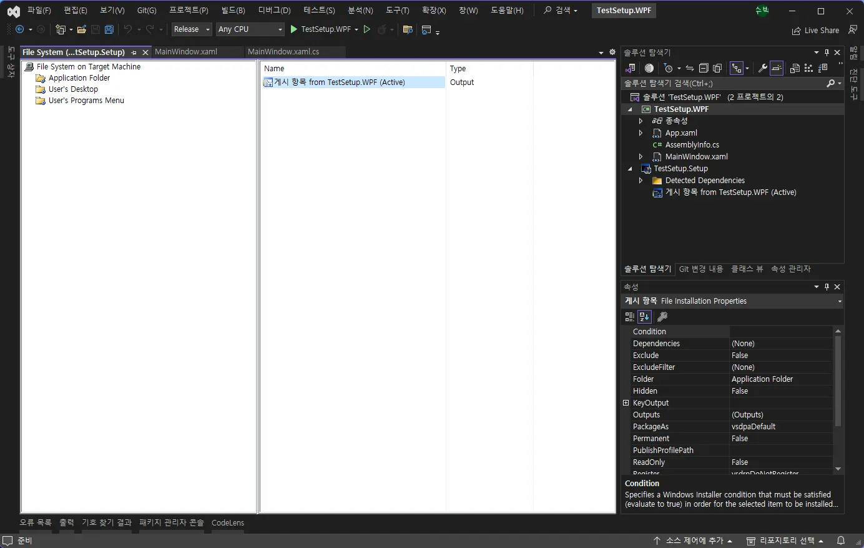Screen dimensions: 864x548
Task: Click 리포지토리 선택 in status bar
Action: click(x=785, y=541)
